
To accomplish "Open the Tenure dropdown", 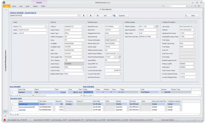I will click(83, 26).
